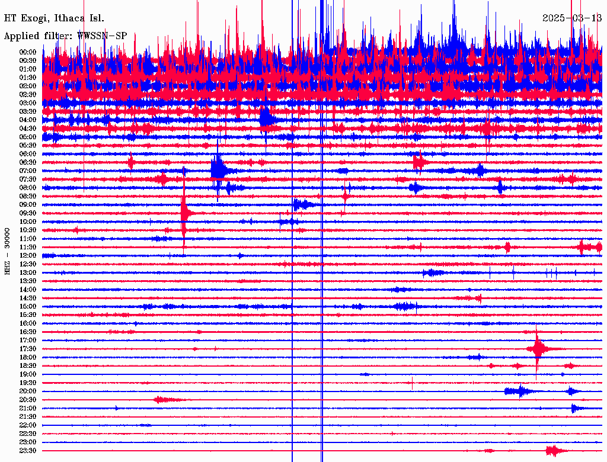Select the 00:00 time label
Viewport: 607px width, 462px height.
(x=28, y=52)
